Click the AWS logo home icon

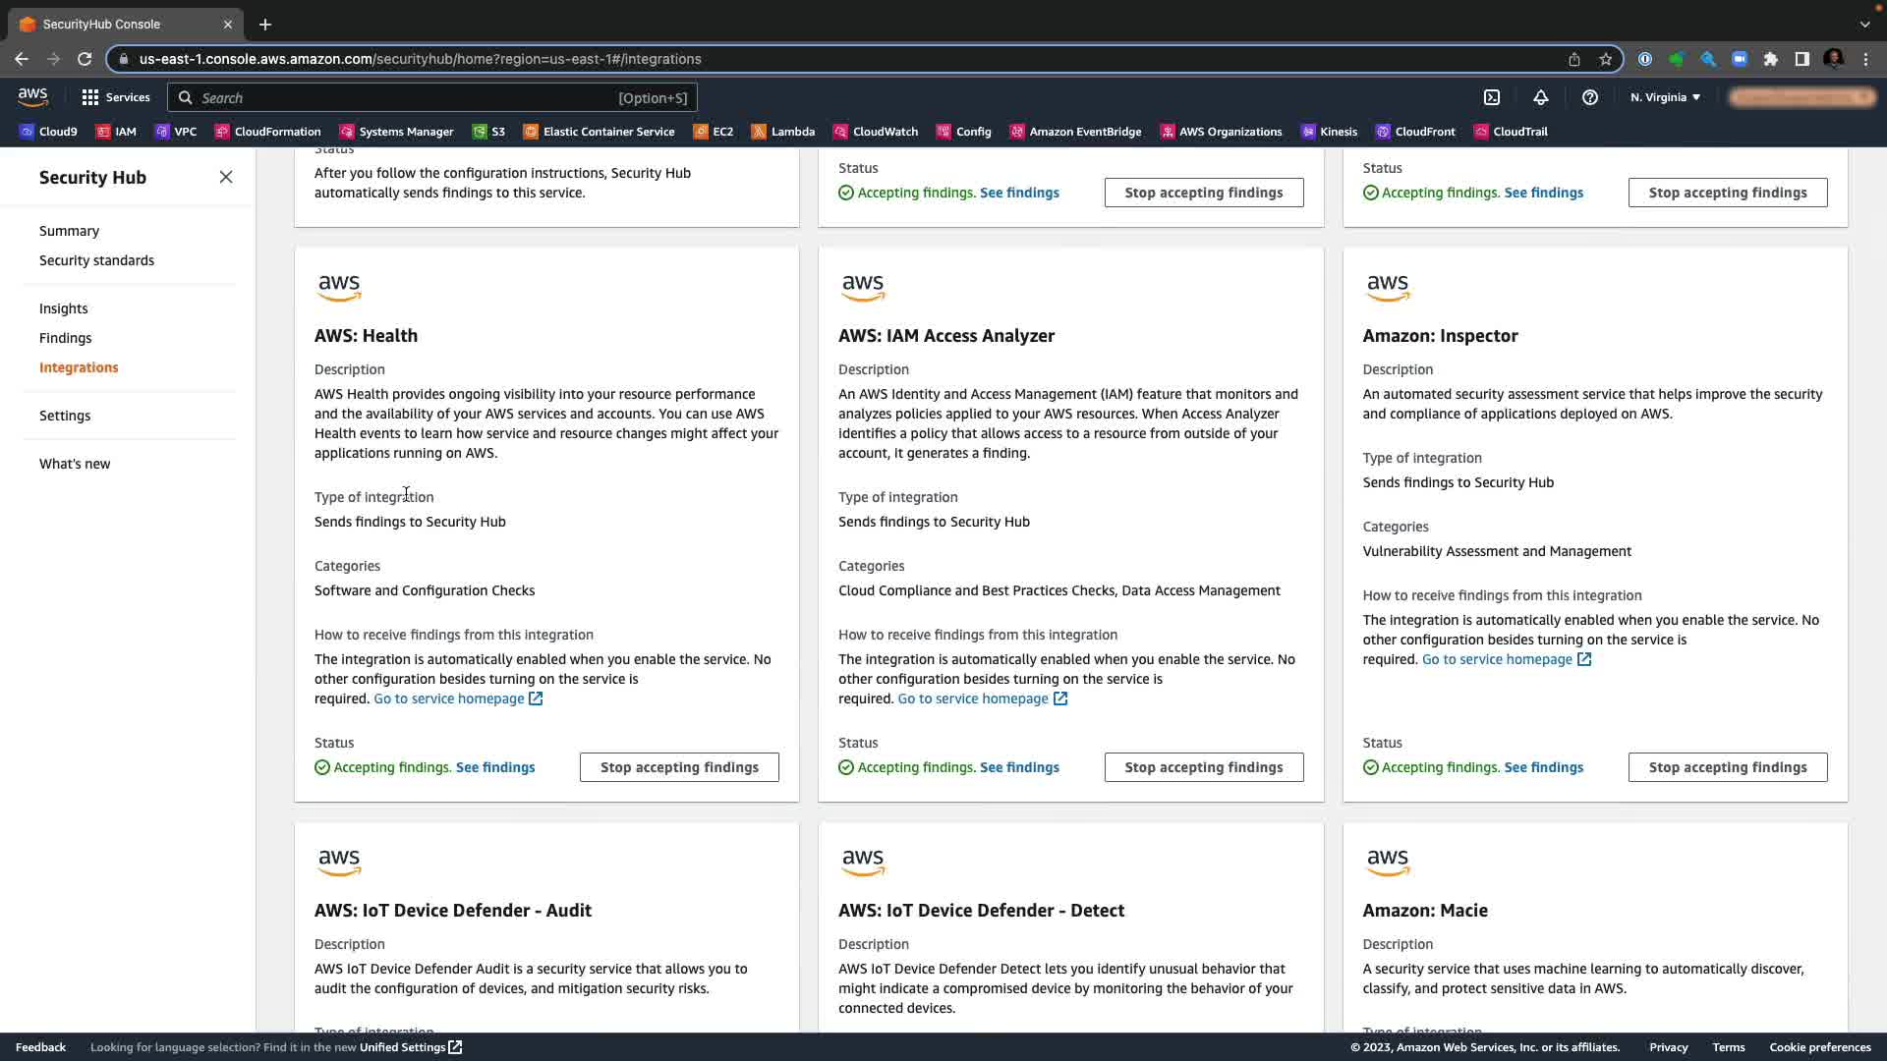(x=32, y=96)
